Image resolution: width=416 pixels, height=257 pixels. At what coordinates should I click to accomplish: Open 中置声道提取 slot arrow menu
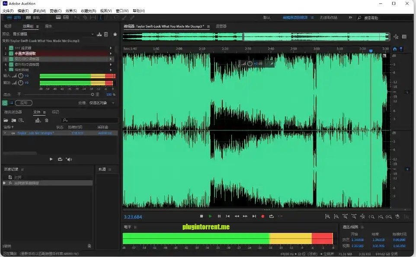coord(111,53)
